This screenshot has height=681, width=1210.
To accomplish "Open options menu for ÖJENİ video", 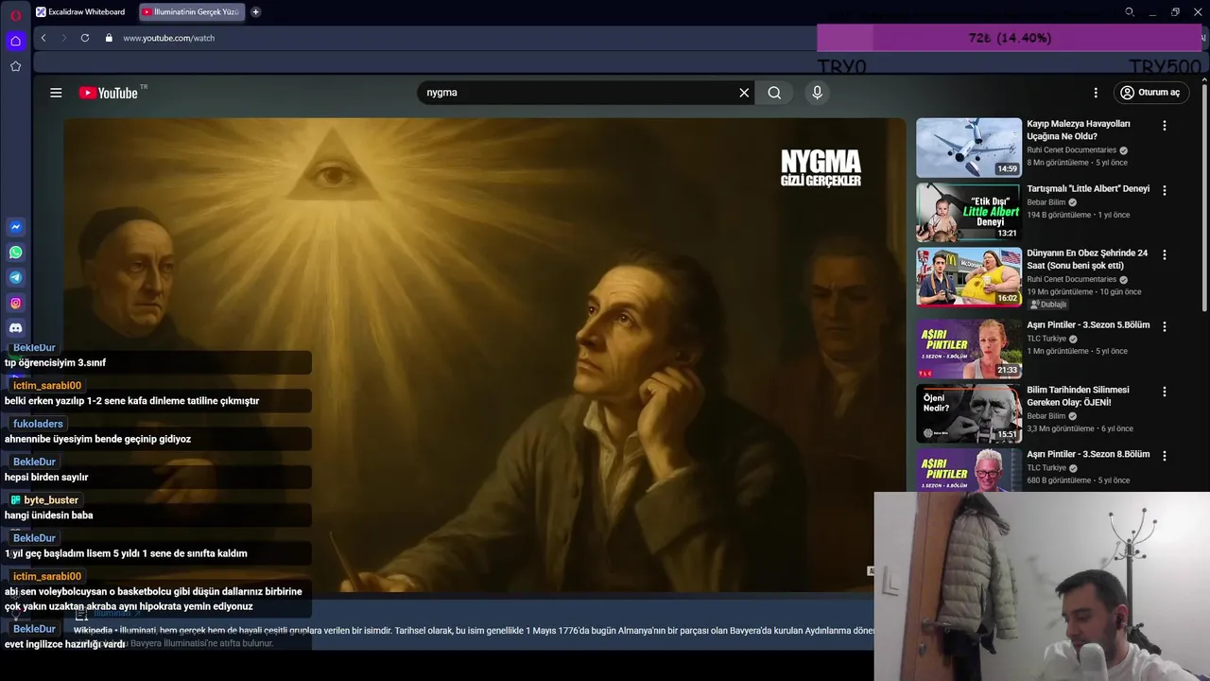I will point(1165,392).
